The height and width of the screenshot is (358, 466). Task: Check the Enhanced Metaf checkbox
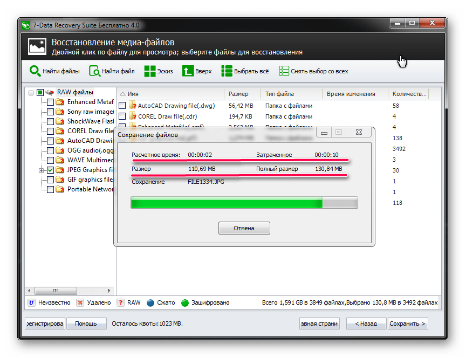tap(51, 102)
